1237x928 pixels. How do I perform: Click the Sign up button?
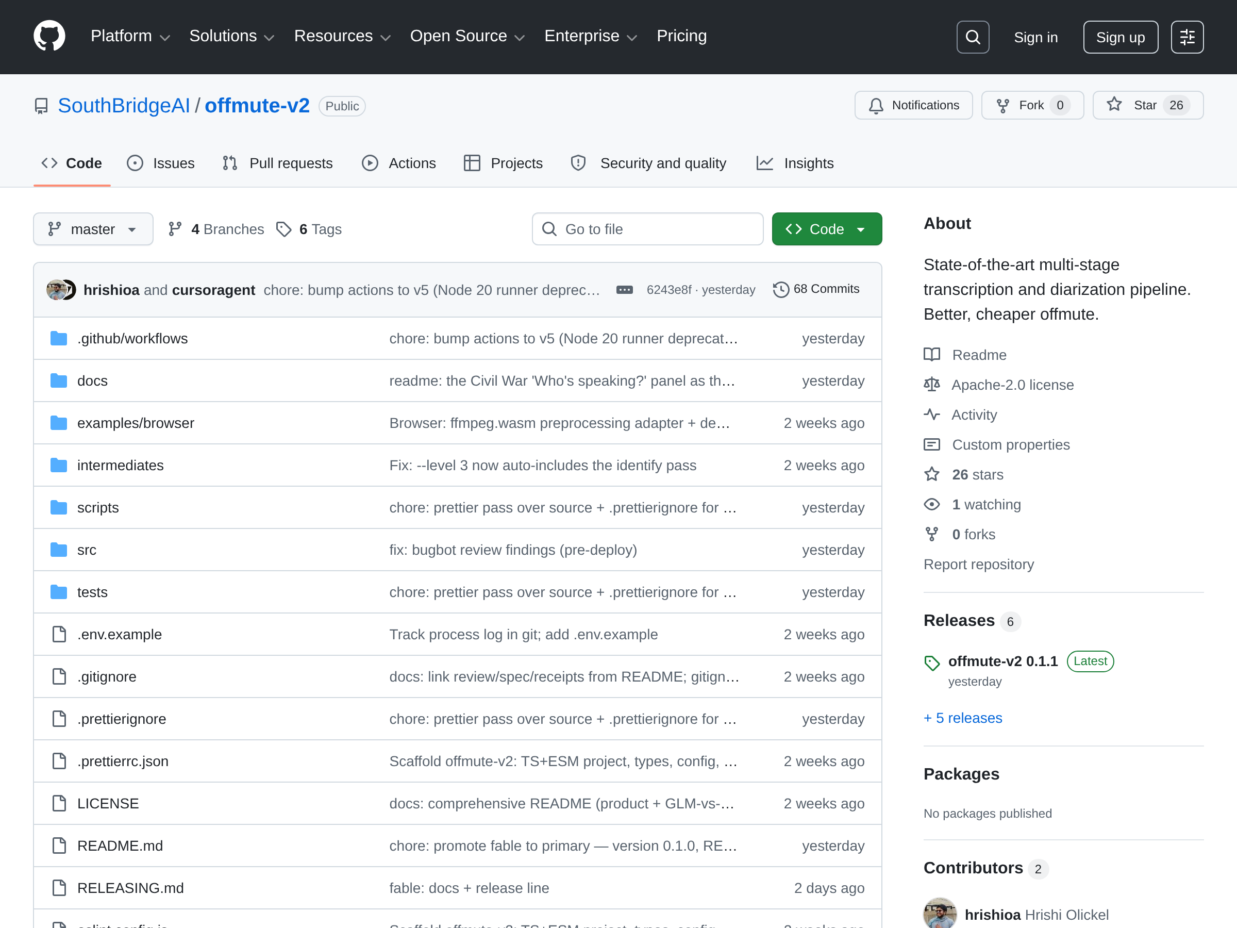pyautogui.click(x=1120, y=37)
